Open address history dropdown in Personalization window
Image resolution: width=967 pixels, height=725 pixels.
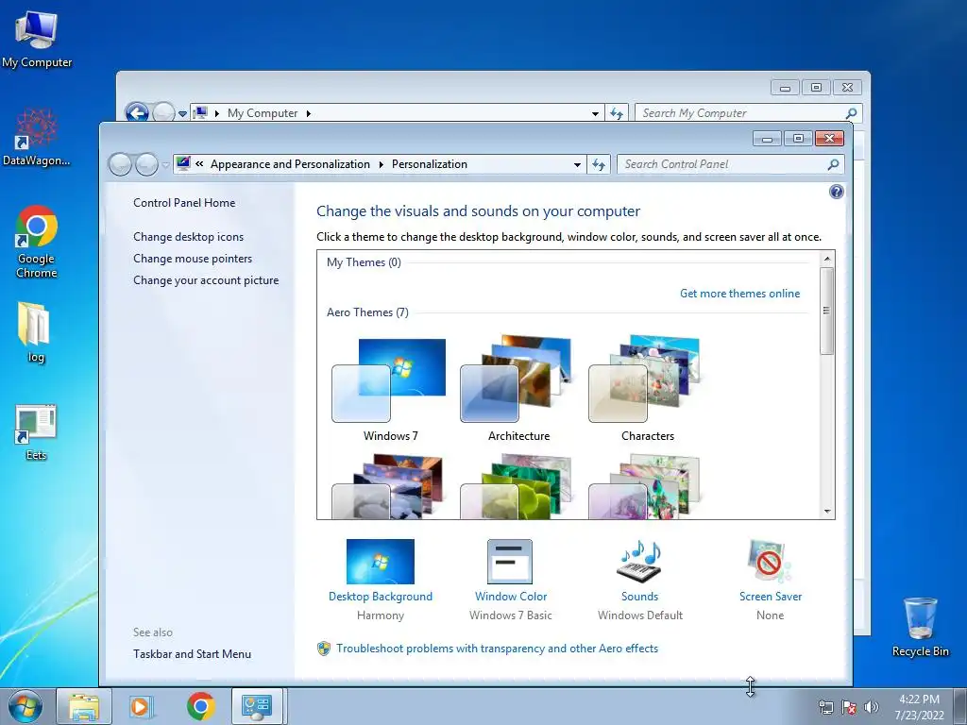577,164
